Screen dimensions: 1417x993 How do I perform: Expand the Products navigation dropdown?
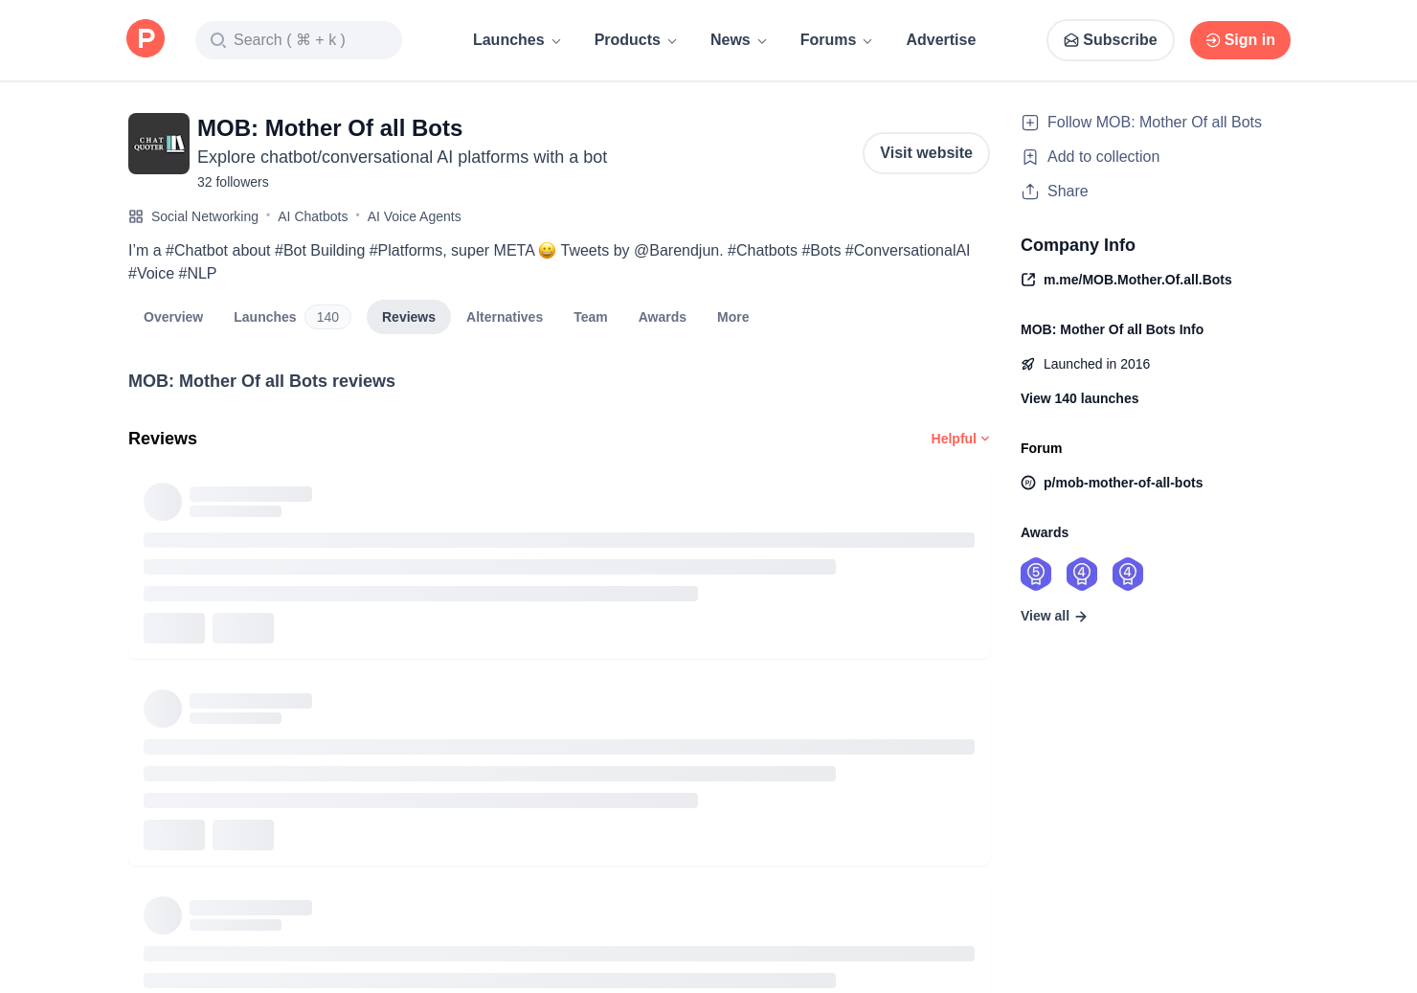636,40
